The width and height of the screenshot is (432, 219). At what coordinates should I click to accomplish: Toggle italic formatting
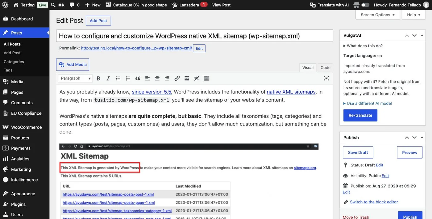click(x=108, y=78)
